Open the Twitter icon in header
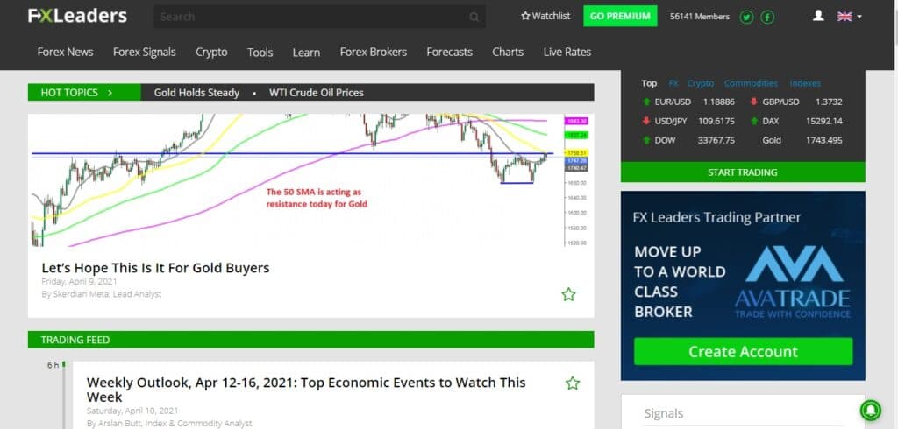Viewport: 898px width, 429px height. (x=746, y=17)
